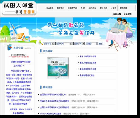Open the 2008CPA resource link

(51, 114)
